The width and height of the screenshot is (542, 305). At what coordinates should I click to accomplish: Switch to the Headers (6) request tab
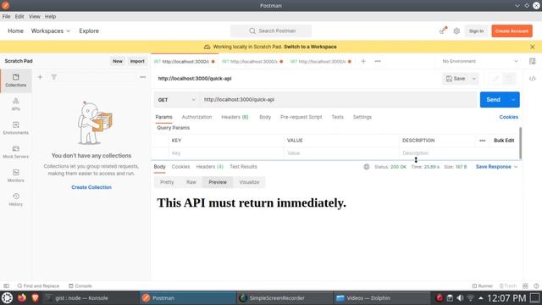click(x=235, y=117)
